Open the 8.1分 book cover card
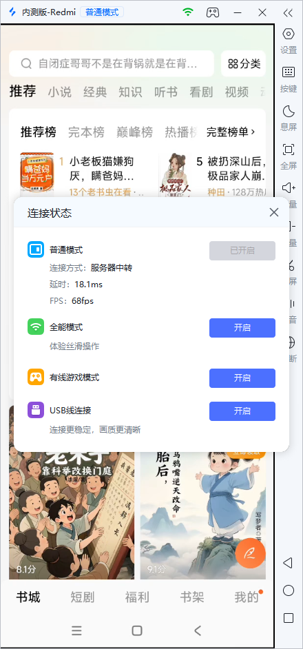The width and height of the screenshot is (303, 649). click(72, 515)
